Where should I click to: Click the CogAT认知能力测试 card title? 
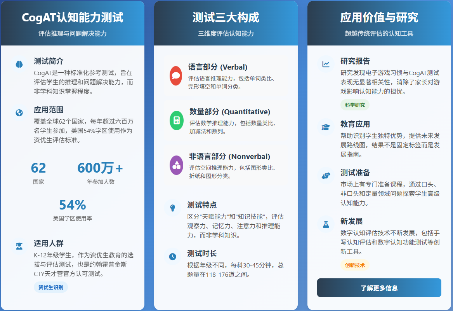click(x=73, y=17)
